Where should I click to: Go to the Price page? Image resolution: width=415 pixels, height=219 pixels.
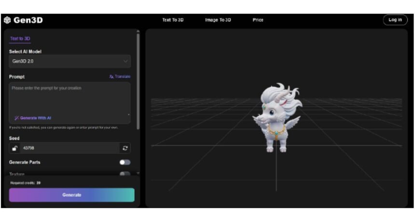coord(258,20)
